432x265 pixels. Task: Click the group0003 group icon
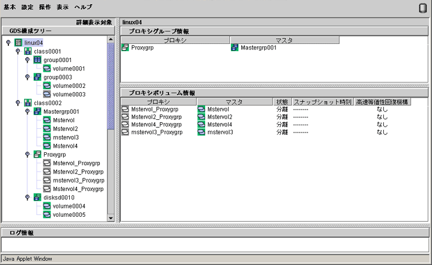(x=37, y=77)
